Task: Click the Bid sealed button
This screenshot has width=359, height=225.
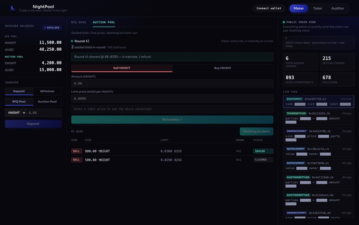Action: pos(172,120)
